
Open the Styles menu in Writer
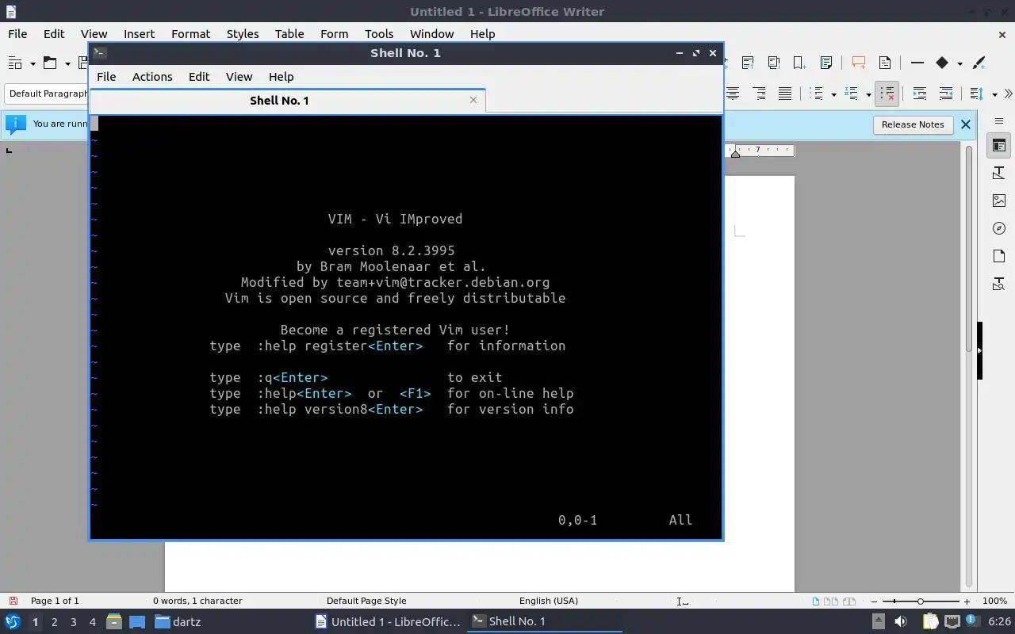243,34
